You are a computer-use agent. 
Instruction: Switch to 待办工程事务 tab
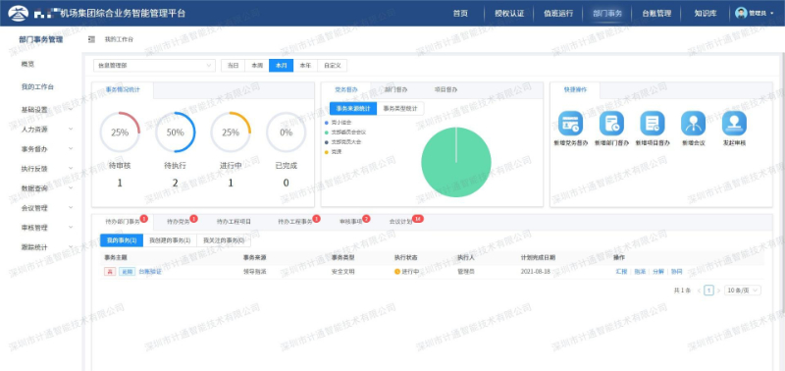click(x=295, y=221)
